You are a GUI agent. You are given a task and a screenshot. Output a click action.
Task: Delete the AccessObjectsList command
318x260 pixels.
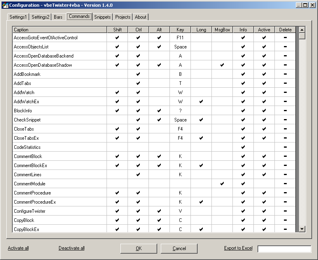285,46
